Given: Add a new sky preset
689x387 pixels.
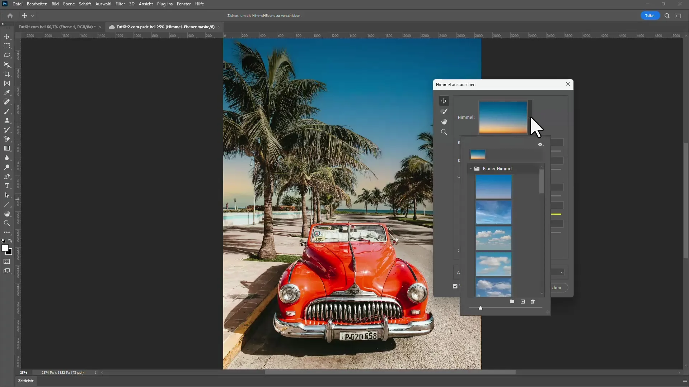Looking at the screenshot, I should click(522, 302).
